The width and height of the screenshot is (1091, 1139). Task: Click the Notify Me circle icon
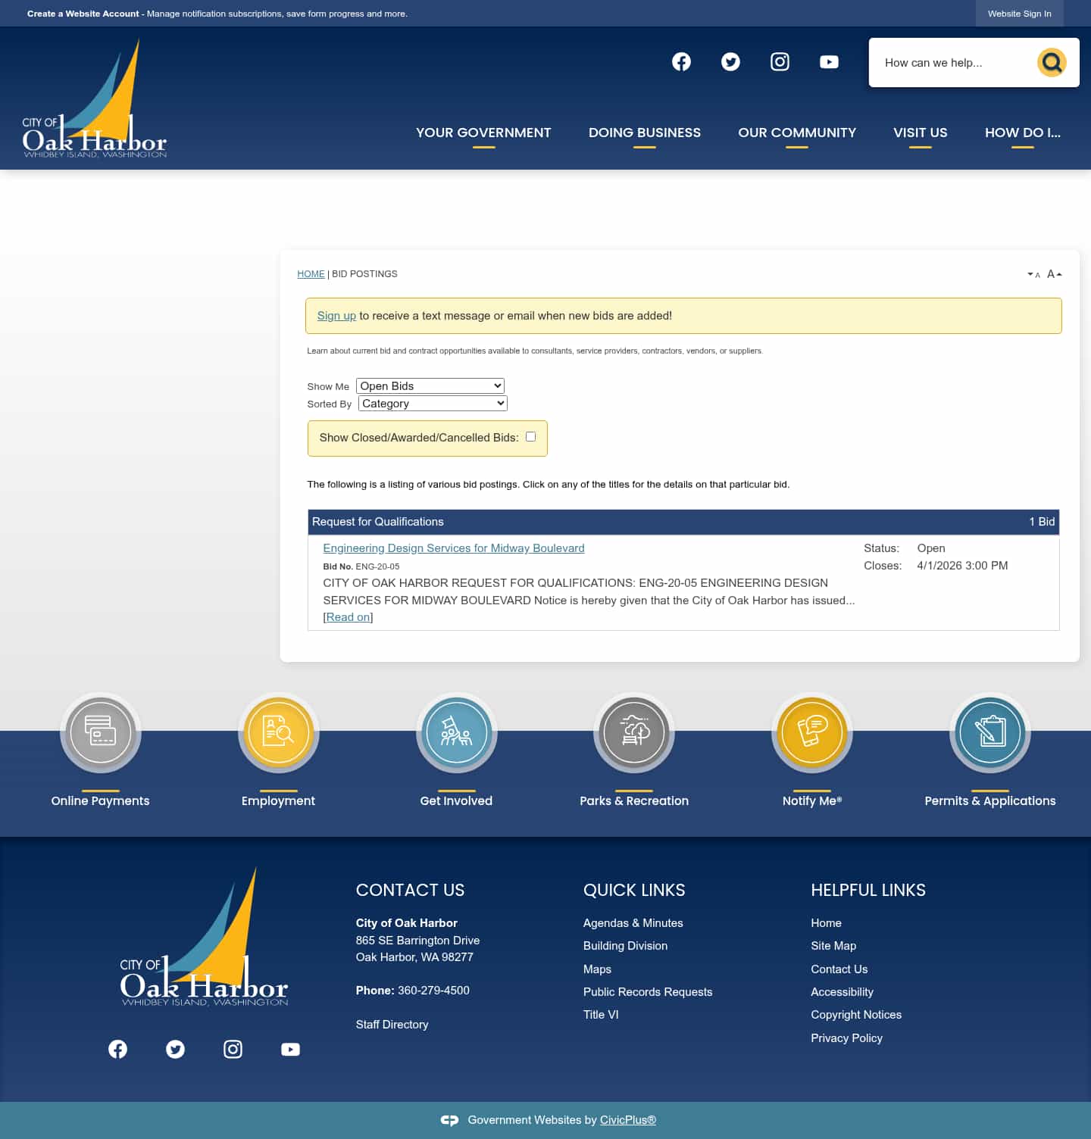point(811,732)
